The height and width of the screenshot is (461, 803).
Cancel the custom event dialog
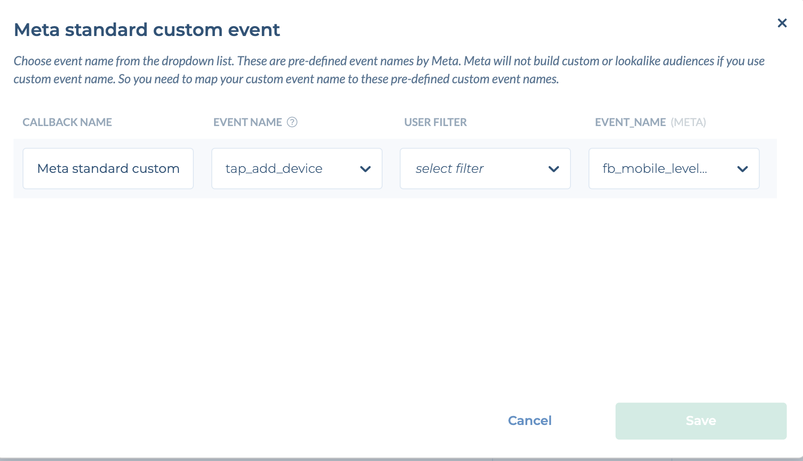(529, 420)
